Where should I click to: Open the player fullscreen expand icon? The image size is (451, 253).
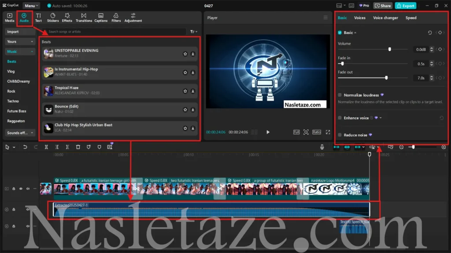tap(328, 132)
